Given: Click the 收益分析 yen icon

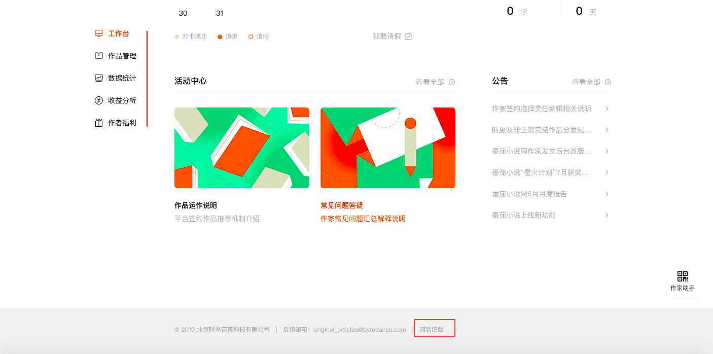Looking at the screenshot, I should [99, 100].
